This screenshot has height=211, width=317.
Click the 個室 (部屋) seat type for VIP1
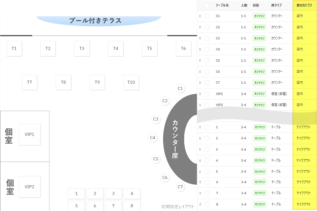[279, 94]
